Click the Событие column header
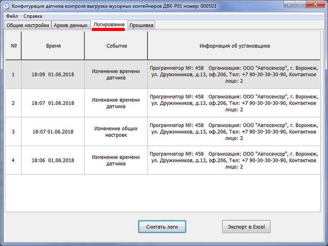 point(116,46)
